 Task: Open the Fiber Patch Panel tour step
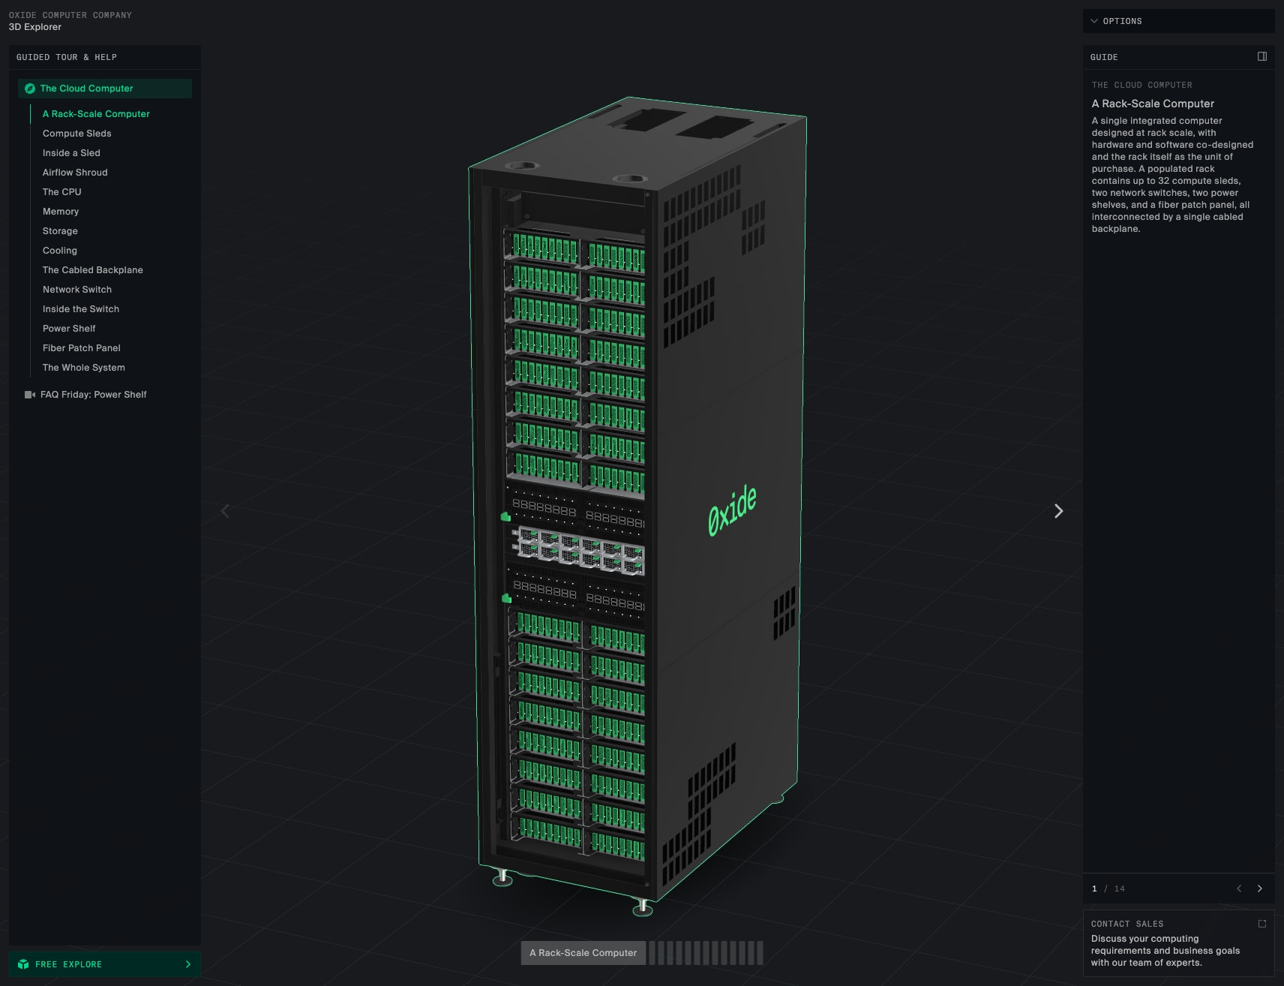tap(82, 348)
